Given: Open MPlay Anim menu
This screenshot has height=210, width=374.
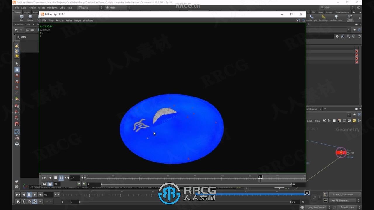Looking at the screenshot, I should (x=69, y=20).
